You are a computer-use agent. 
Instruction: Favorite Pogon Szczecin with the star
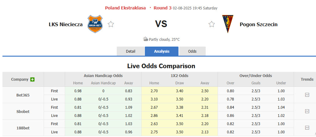211,24
